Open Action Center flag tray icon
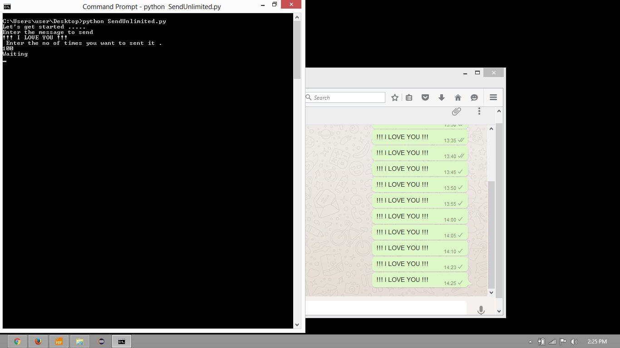This screenshot has height=348, width=620. click(563, 342)
